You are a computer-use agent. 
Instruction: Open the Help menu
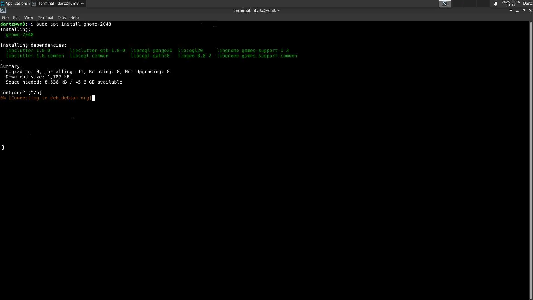click(x=74, y=17)
